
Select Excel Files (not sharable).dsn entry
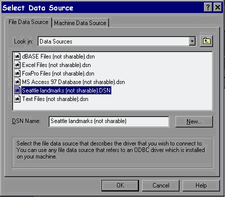(56, 65)
